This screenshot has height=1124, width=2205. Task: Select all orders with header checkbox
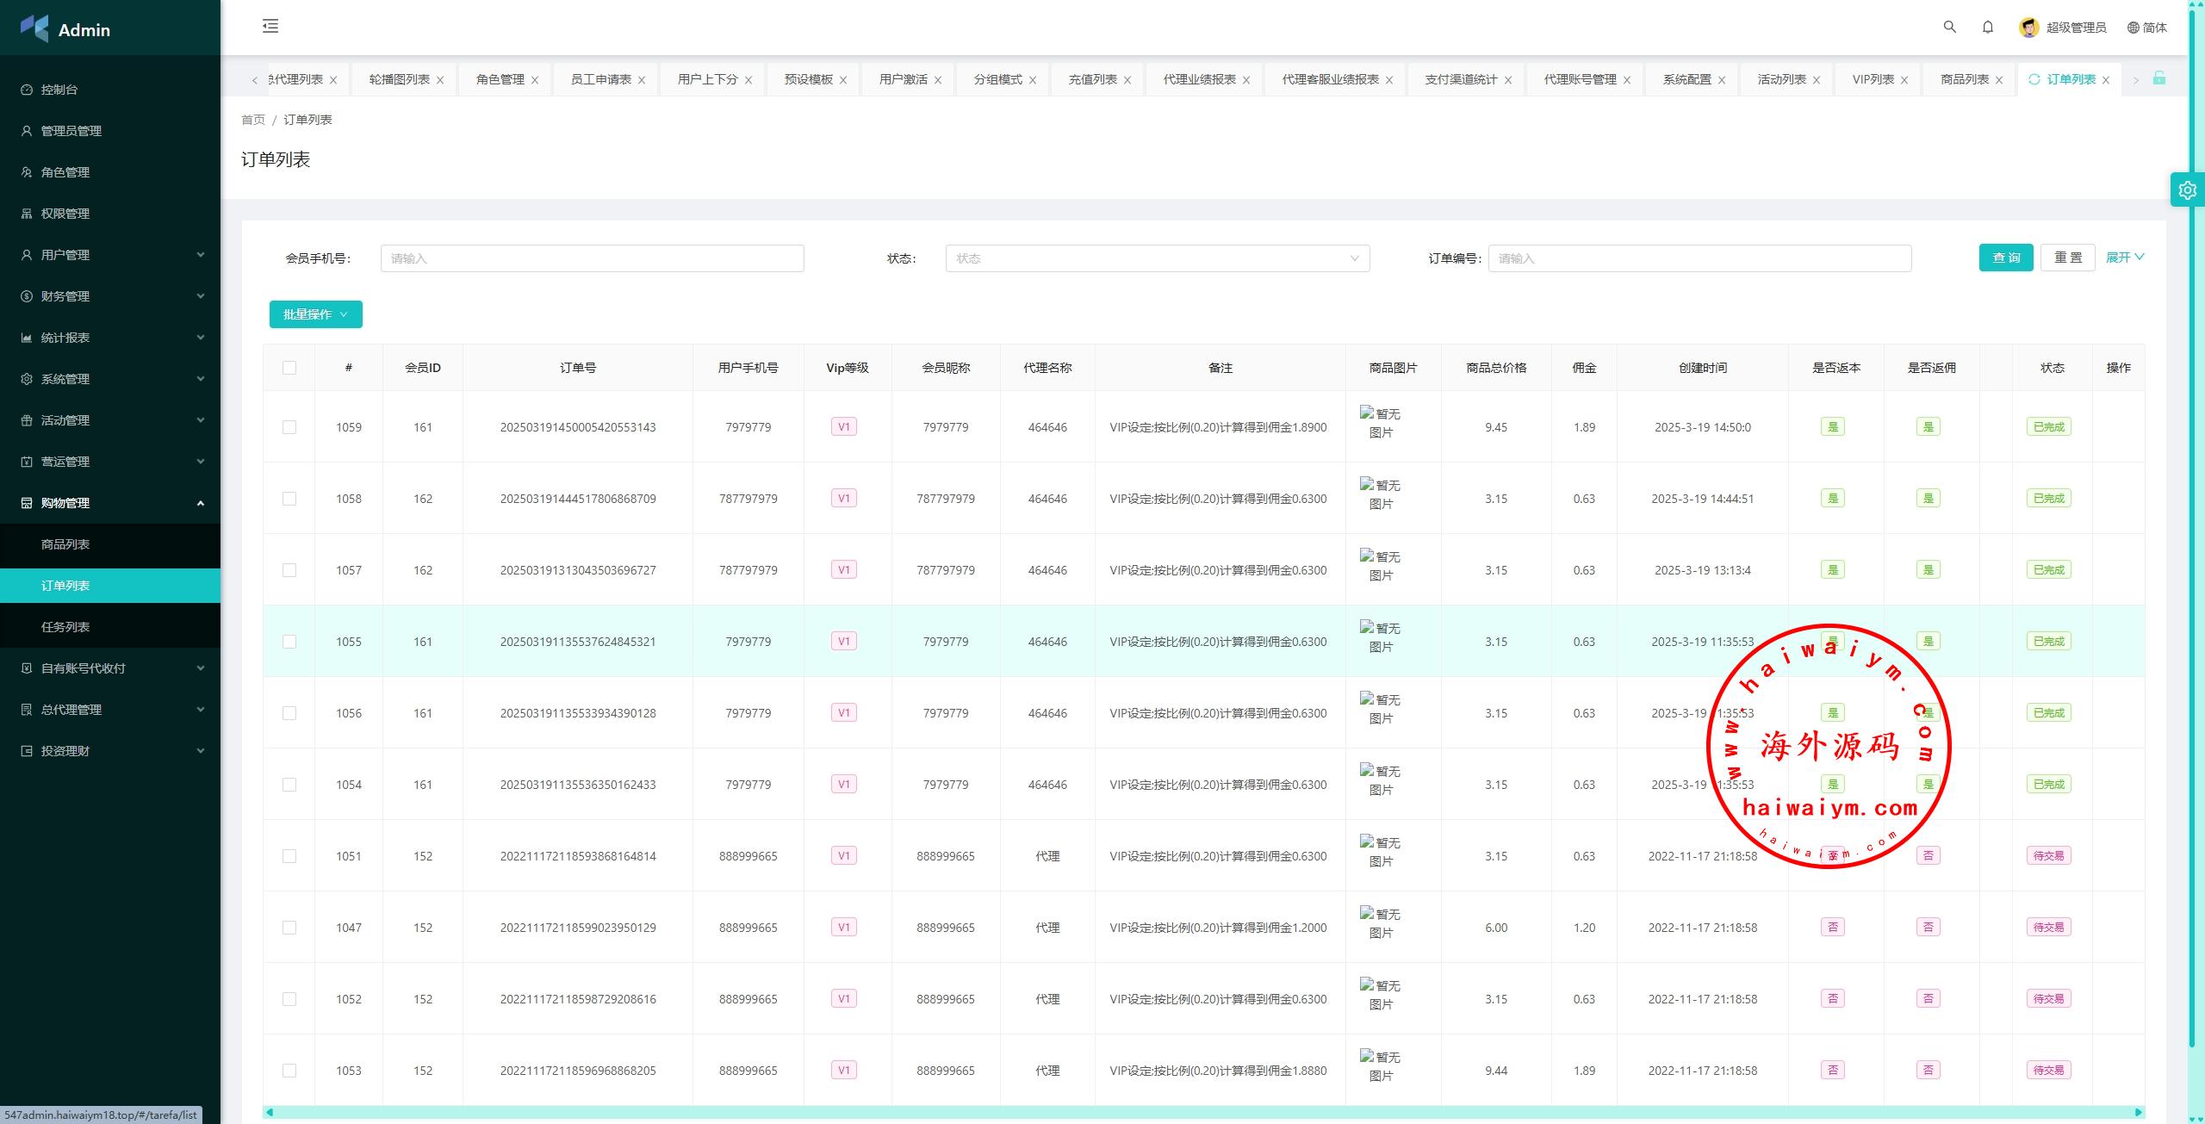289,368
